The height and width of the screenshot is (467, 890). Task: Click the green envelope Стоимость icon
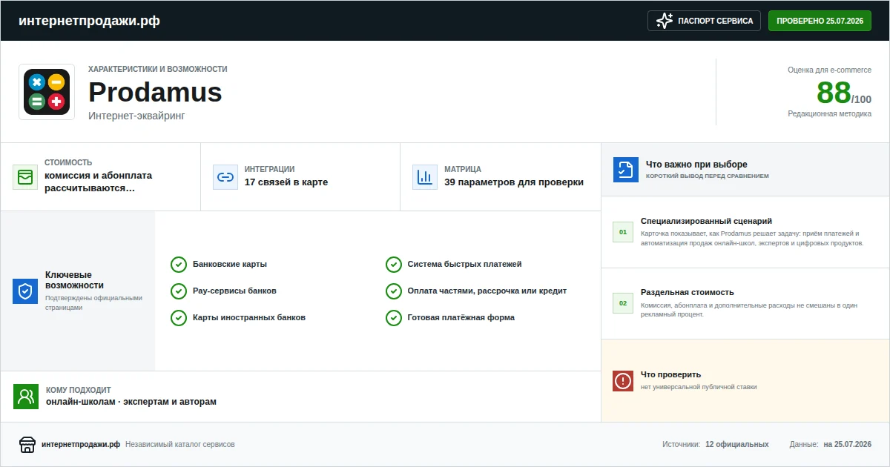25,177
